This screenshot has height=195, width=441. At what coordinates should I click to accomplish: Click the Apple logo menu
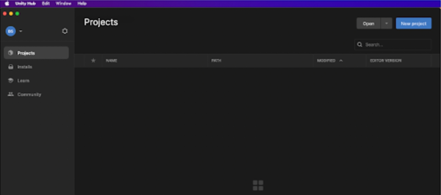pyautogui.click(x=7, y=3)
